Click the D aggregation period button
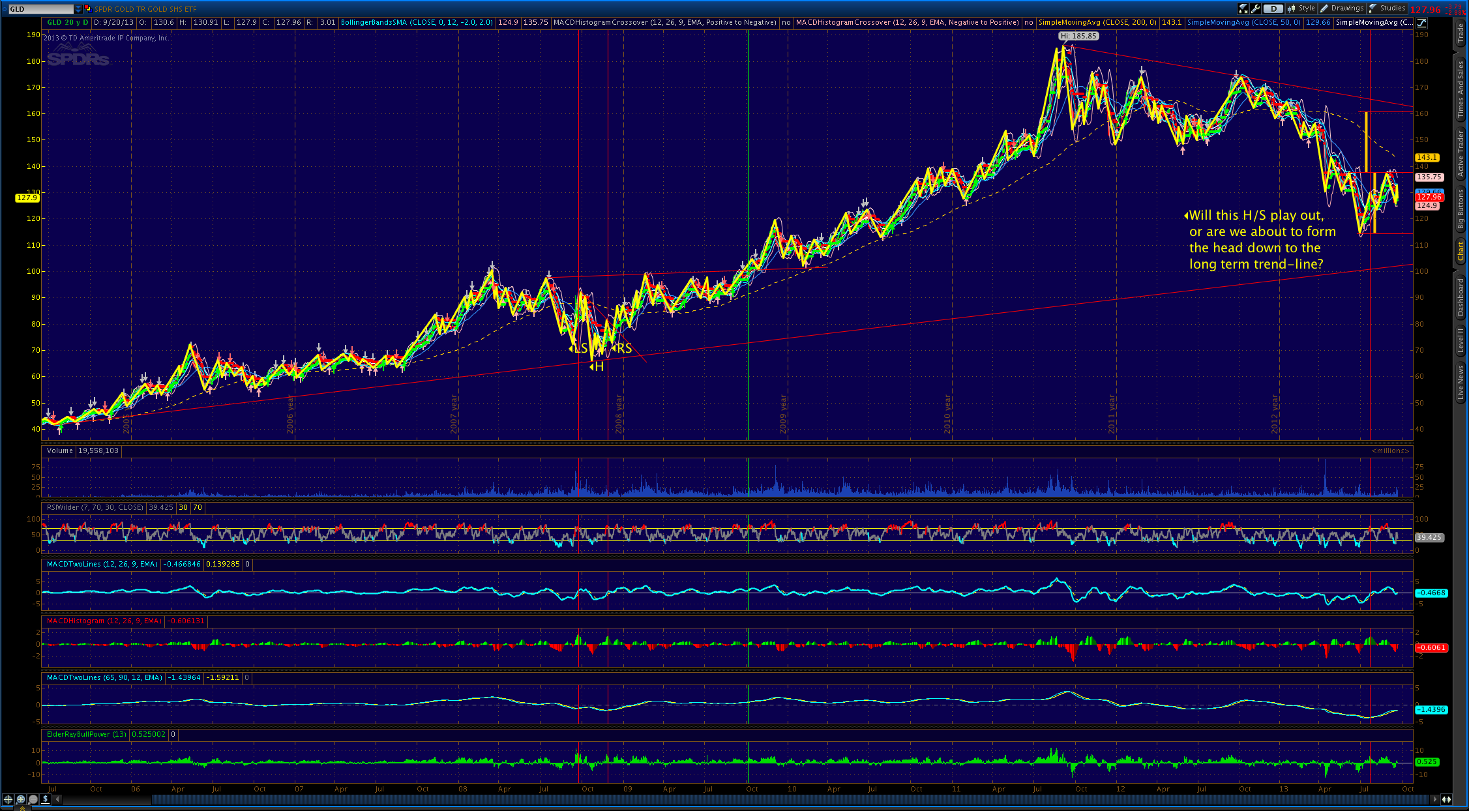 (x=1273, y=8)
